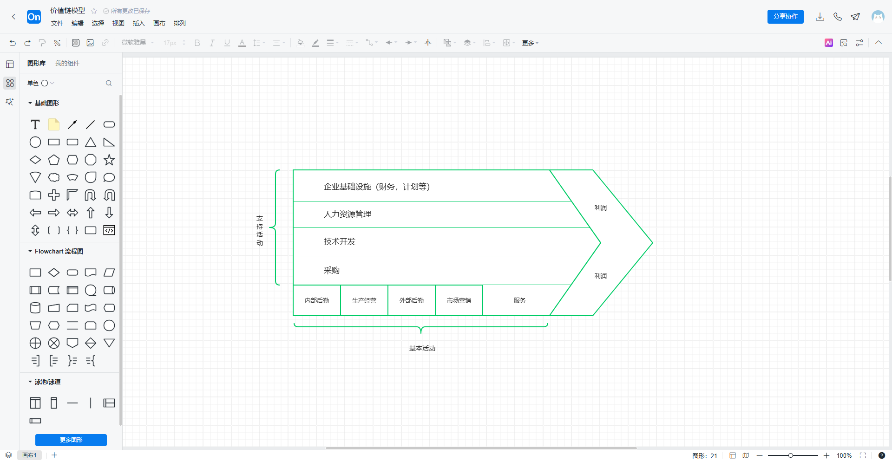The height and width of the screenshot is (461, 892).
Task: Click the 更多图形 button
Action: click(x=71, y=440)
